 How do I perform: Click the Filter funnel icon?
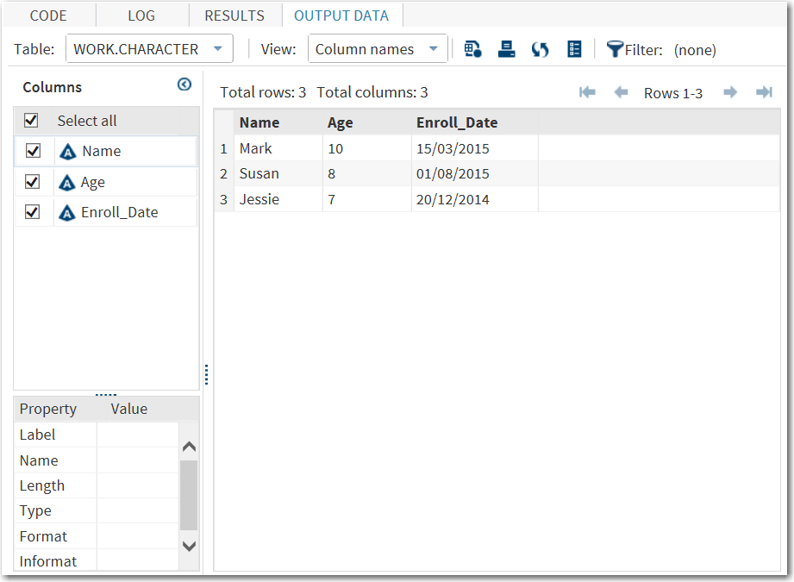pos(614,49)
